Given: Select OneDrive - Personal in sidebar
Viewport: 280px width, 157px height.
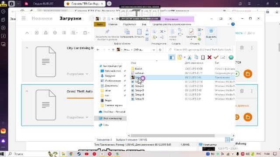Looking at the screenshot, I should tap(114, 112).
